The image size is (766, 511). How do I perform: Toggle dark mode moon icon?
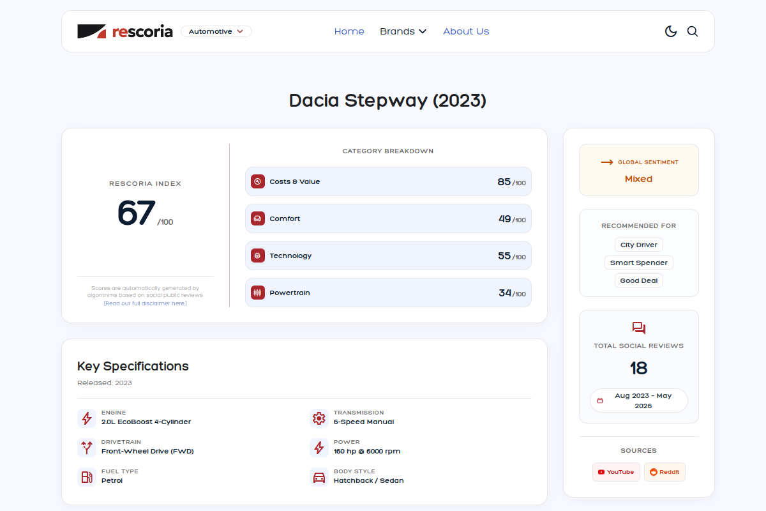click(671, 31)
